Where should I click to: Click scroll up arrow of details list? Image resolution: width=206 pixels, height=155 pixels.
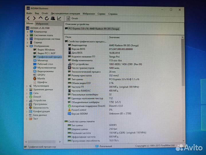183,37
